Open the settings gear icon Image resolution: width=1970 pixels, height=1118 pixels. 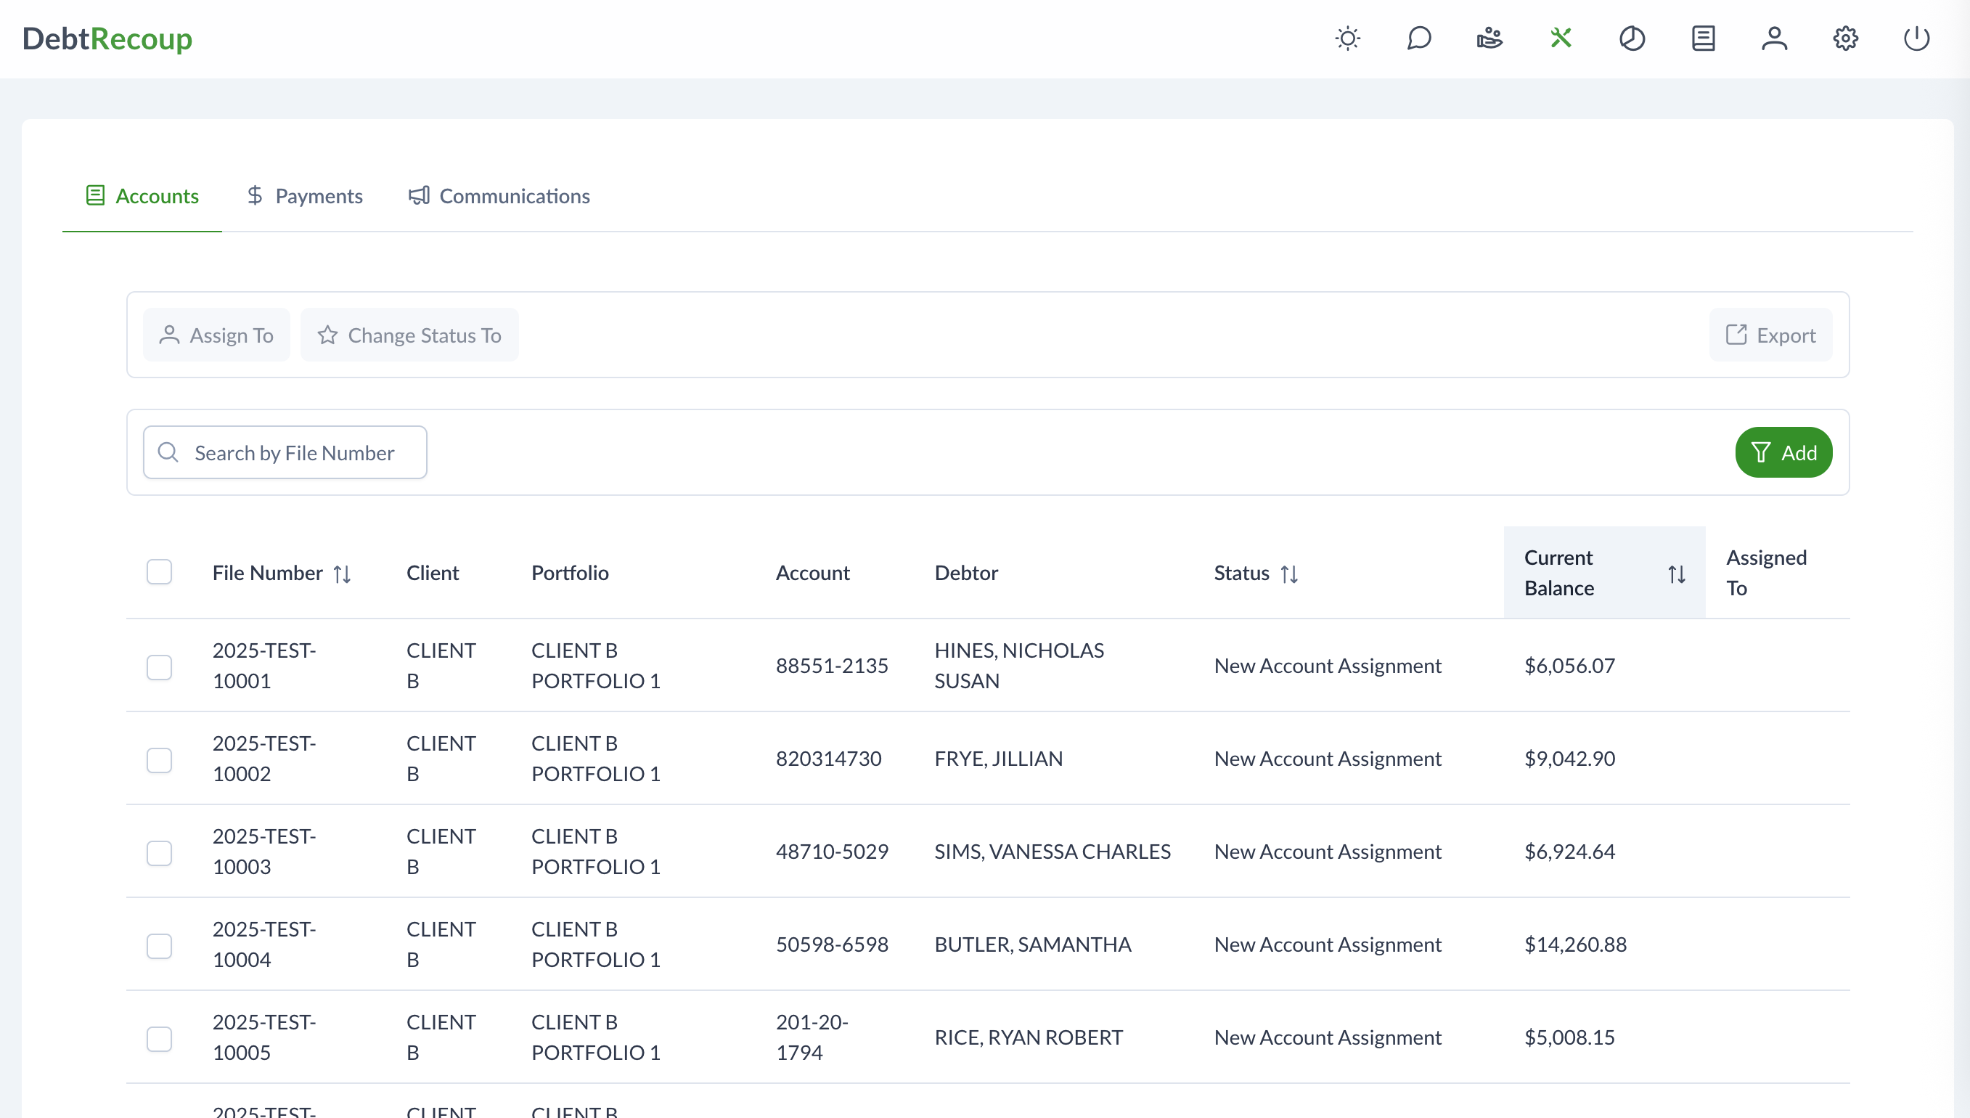[x=1846, y=38]
